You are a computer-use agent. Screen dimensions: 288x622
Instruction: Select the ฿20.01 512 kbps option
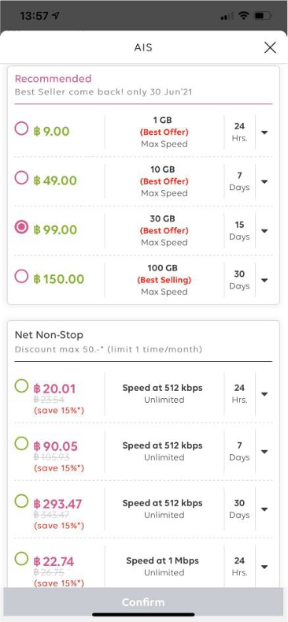click(21, 386)
